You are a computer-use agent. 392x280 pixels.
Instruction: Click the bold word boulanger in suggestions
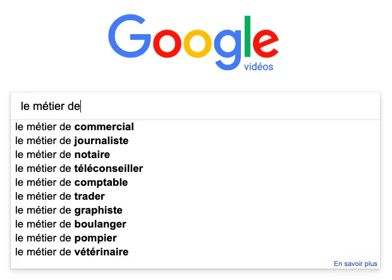tap(101, 224)
